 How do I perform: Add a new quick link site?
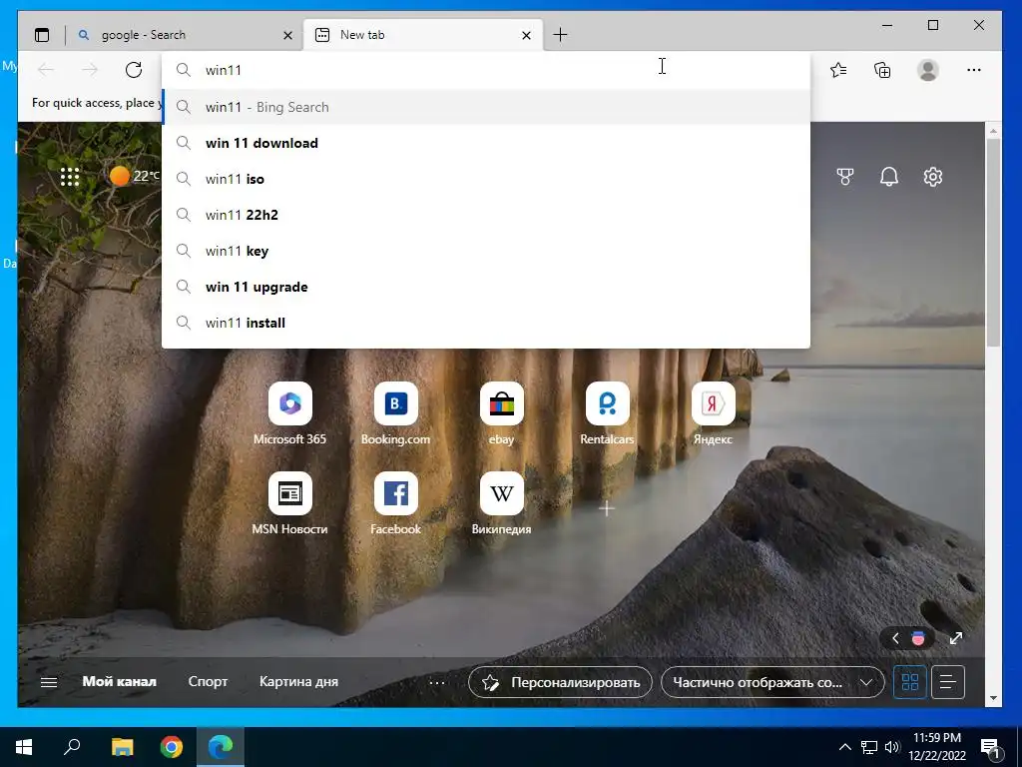tap(607, 508)
